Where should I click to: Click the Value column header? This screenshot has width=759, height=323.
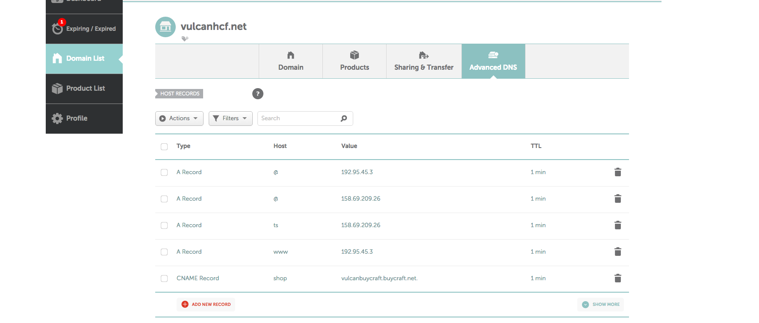(349, 146)
